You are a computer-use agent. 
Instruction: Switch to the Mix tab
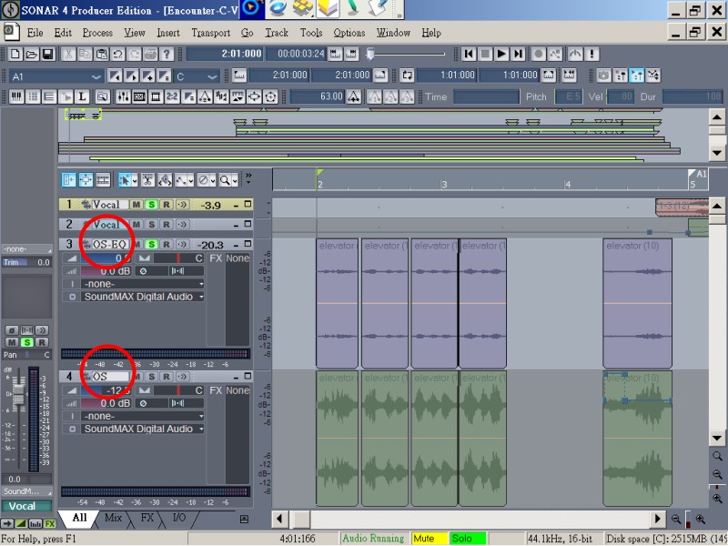pos(113,518)
